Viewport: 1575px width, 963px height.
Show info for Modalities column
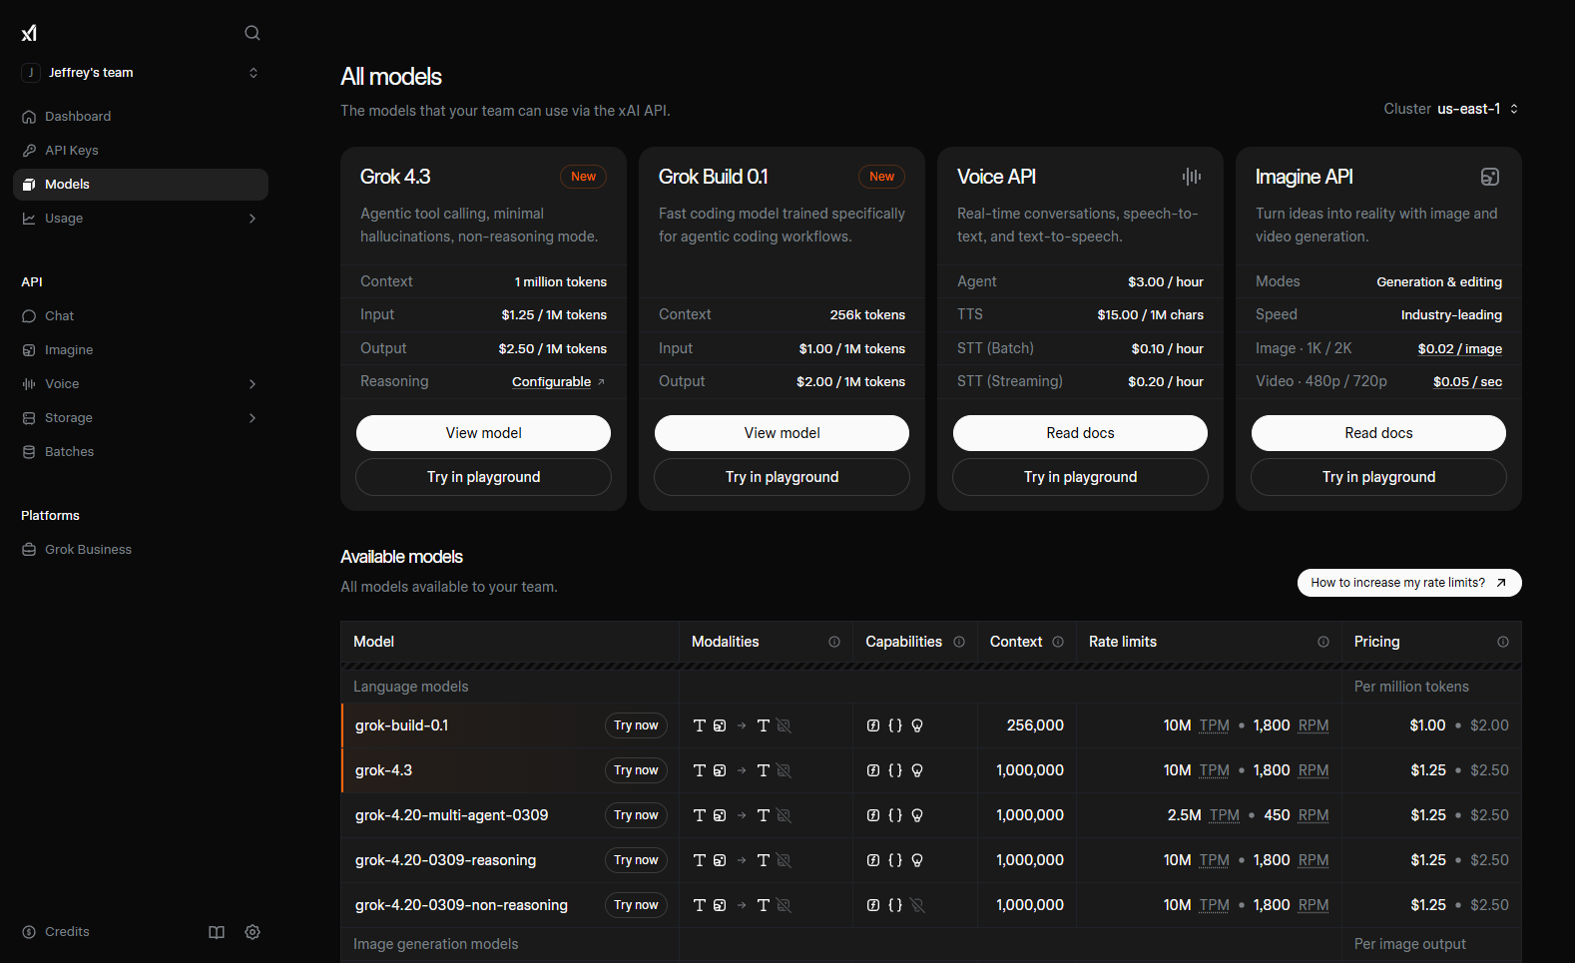(834, 642)
